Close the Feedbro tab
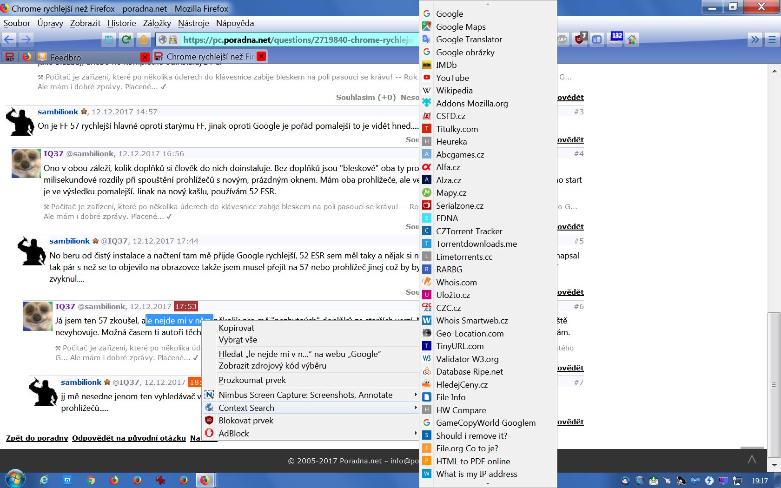The image size is (781, 488). 145,57
